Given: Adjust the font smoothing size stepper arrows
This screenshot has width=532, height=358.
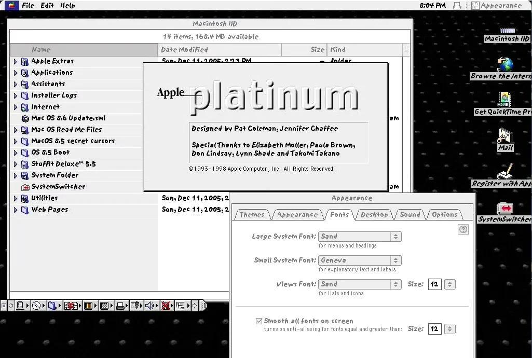Looking at the screenshot, I should click(x=450, y=328).
